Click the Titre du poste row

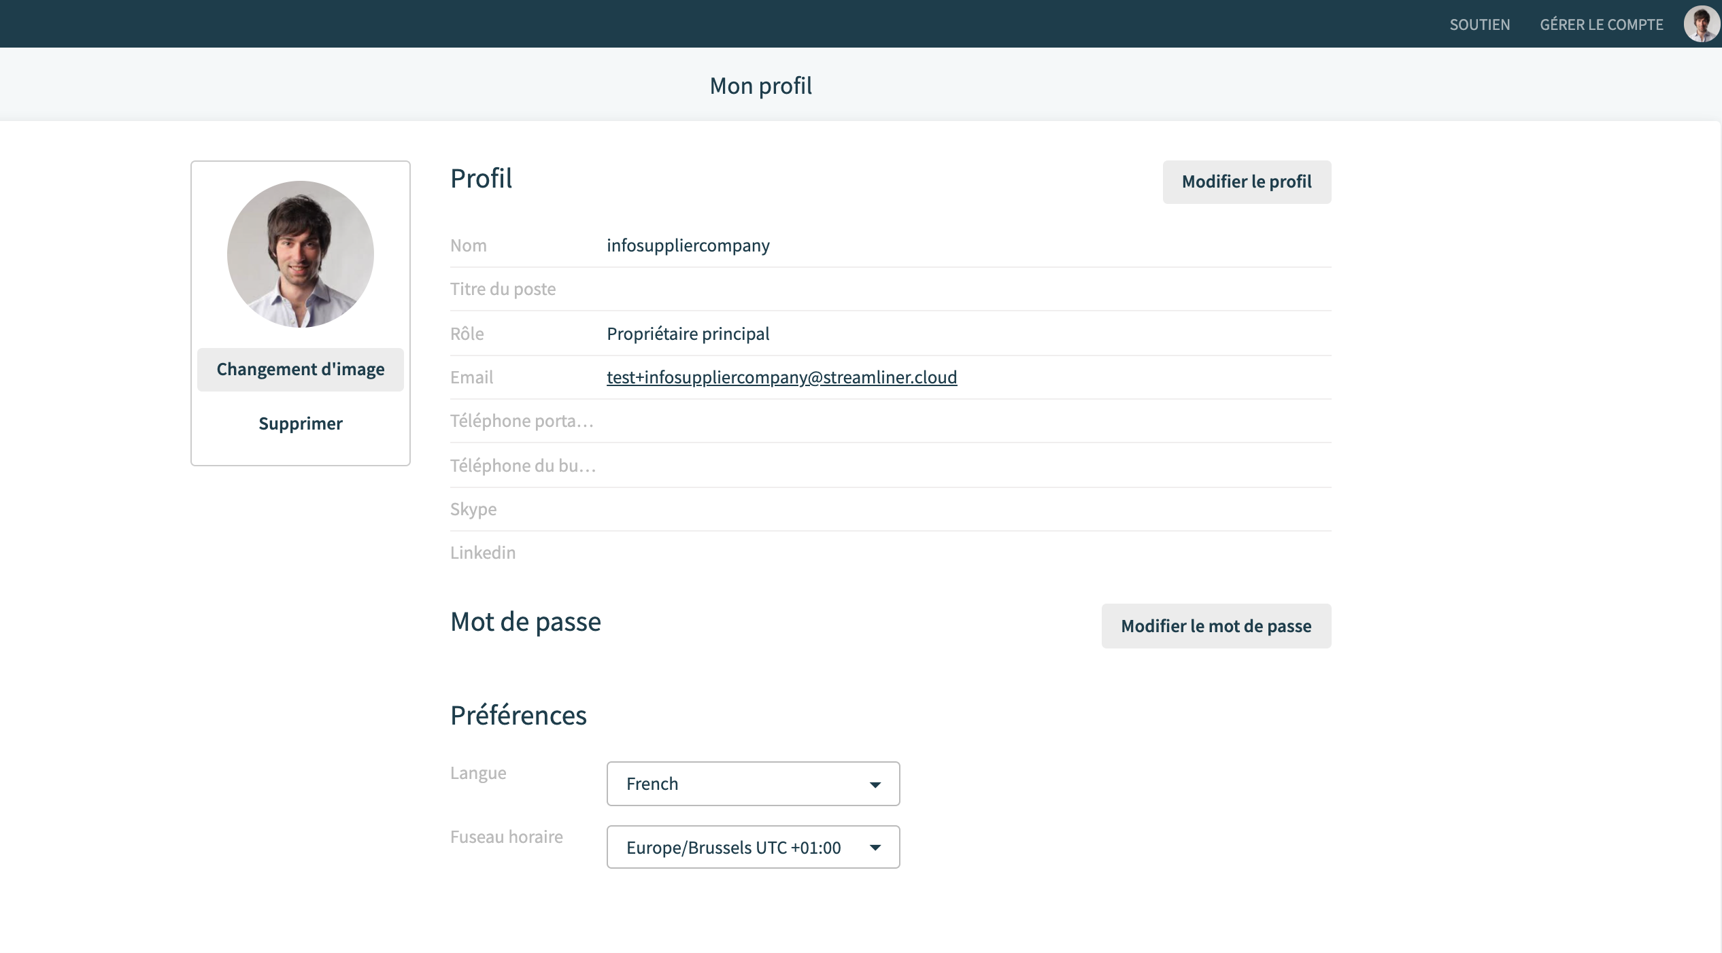coord(890,290)
